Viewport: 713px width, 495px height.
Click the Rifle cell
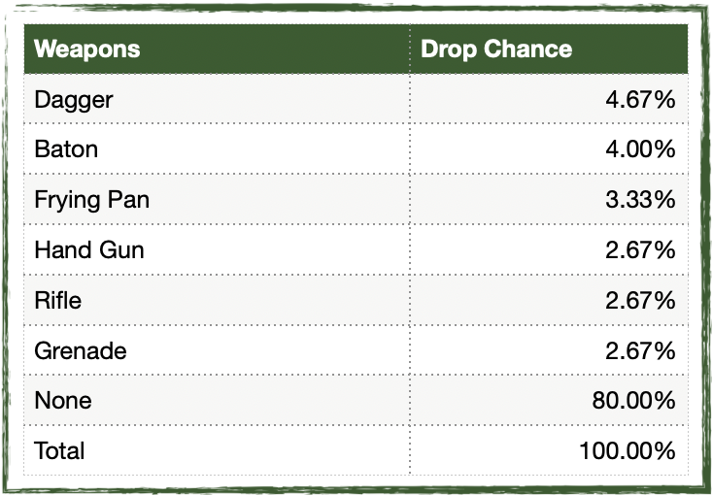[217, 300]
